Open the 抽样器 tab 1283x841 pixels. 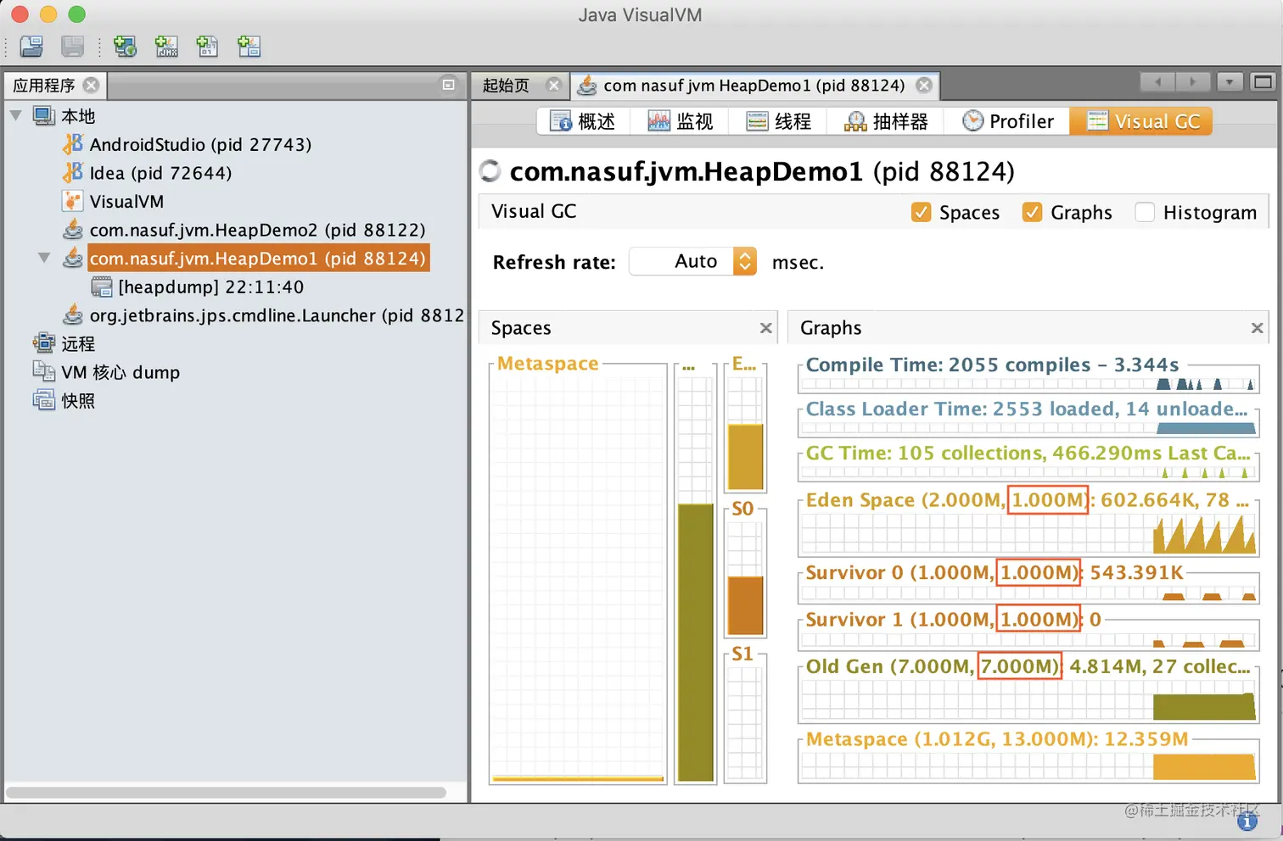coord(886,121)
